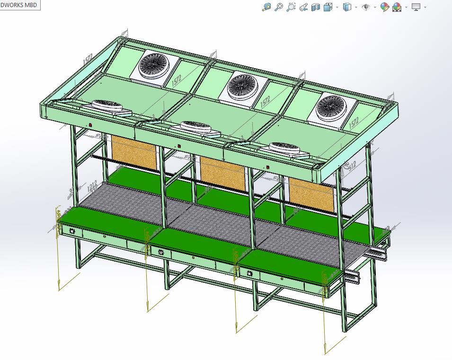The width and height of the screenshot is (452, 360).
Task: Click the Apply Scene icon
Action: [397, 7]
